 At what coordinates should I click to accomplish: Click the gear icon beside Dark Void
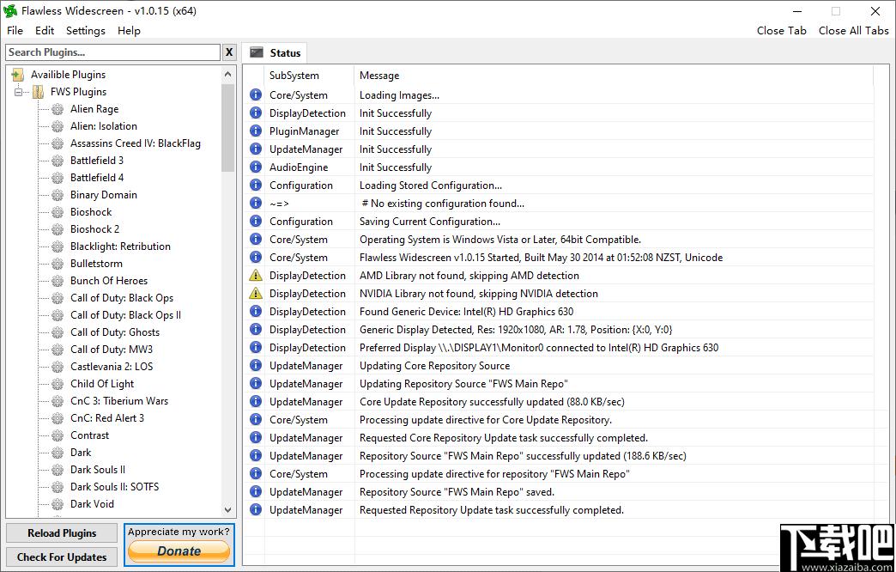(58, 504)
